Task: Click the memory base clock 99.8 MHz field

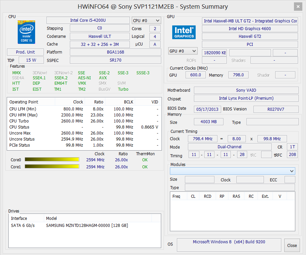Action: 272,139
